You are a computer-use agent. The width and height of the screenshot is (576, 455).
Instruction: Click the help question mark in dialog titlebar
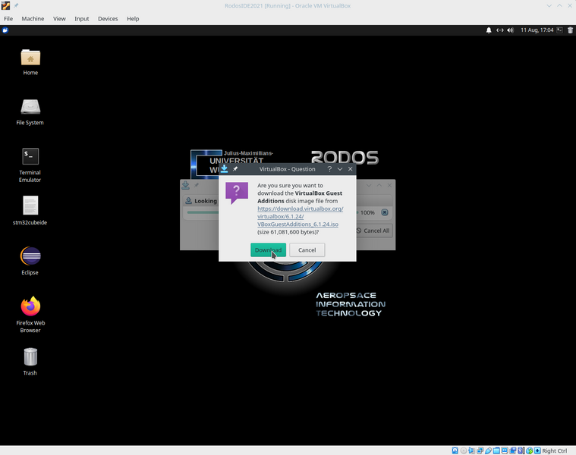click(x=329, y=169)
